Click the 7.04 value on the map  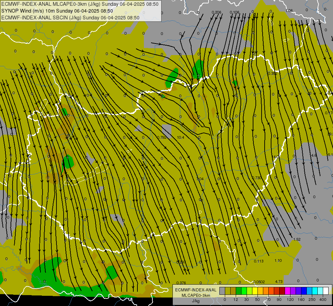(200, 179)
